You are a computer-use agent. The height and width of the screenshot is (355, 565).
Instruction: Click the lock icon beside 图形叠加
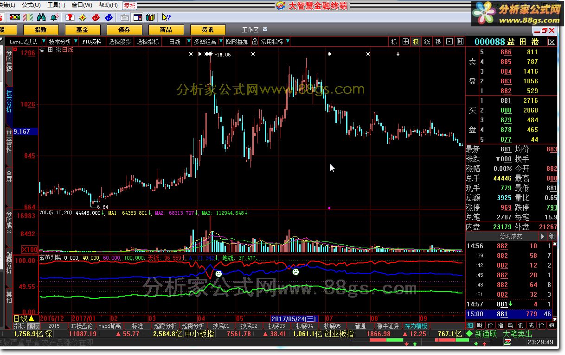pos(255,42)
